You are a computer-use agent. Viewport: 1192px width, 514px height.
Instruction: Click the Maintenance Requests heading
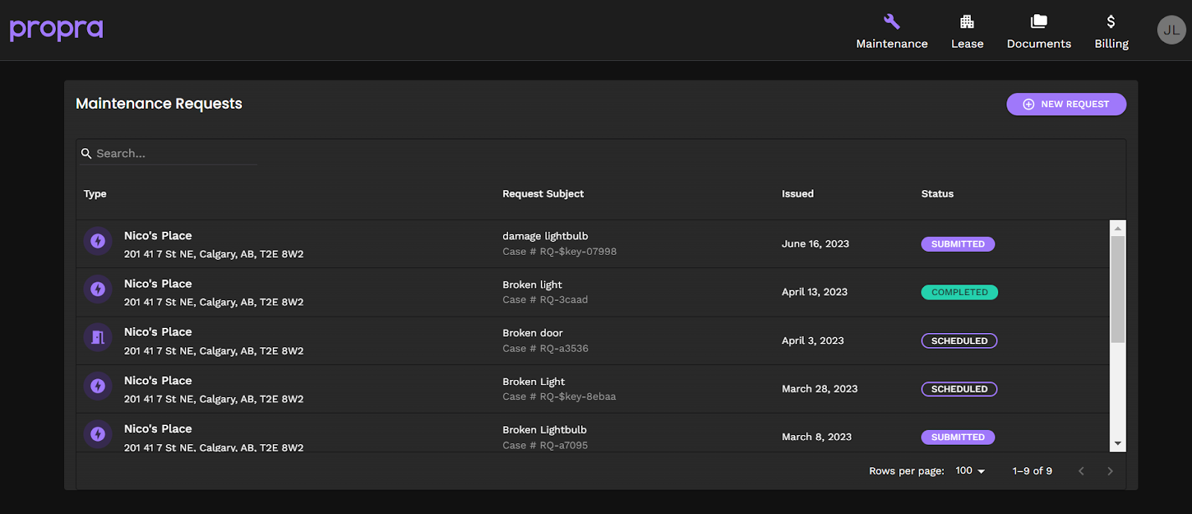[x=159, y=104]
